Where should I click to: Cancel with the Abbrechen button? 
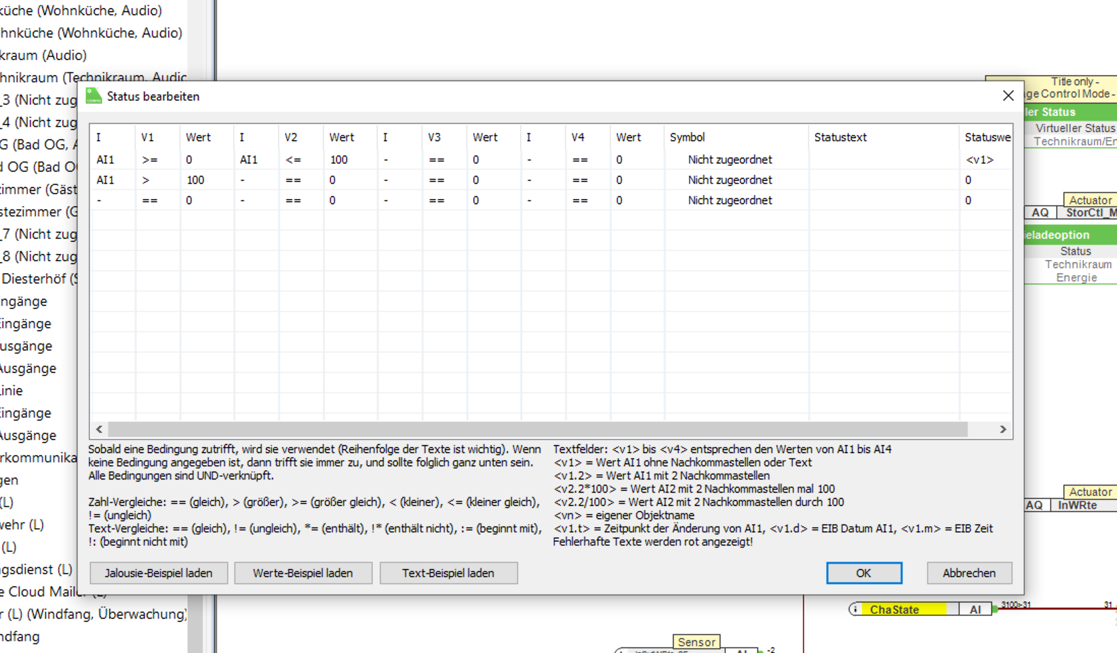[969, 573]
